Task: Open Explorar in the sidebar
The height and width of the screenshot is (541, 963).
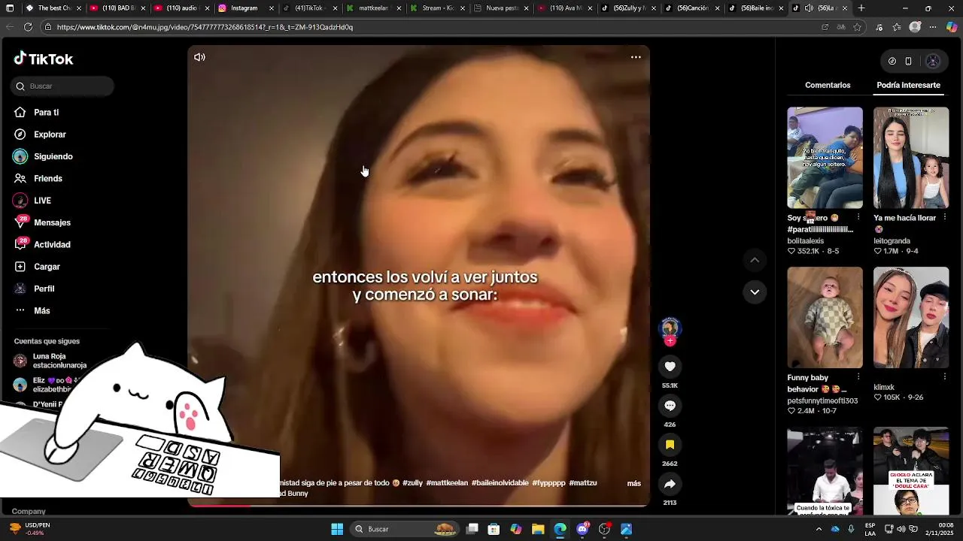Action: (x=50, y=134)
